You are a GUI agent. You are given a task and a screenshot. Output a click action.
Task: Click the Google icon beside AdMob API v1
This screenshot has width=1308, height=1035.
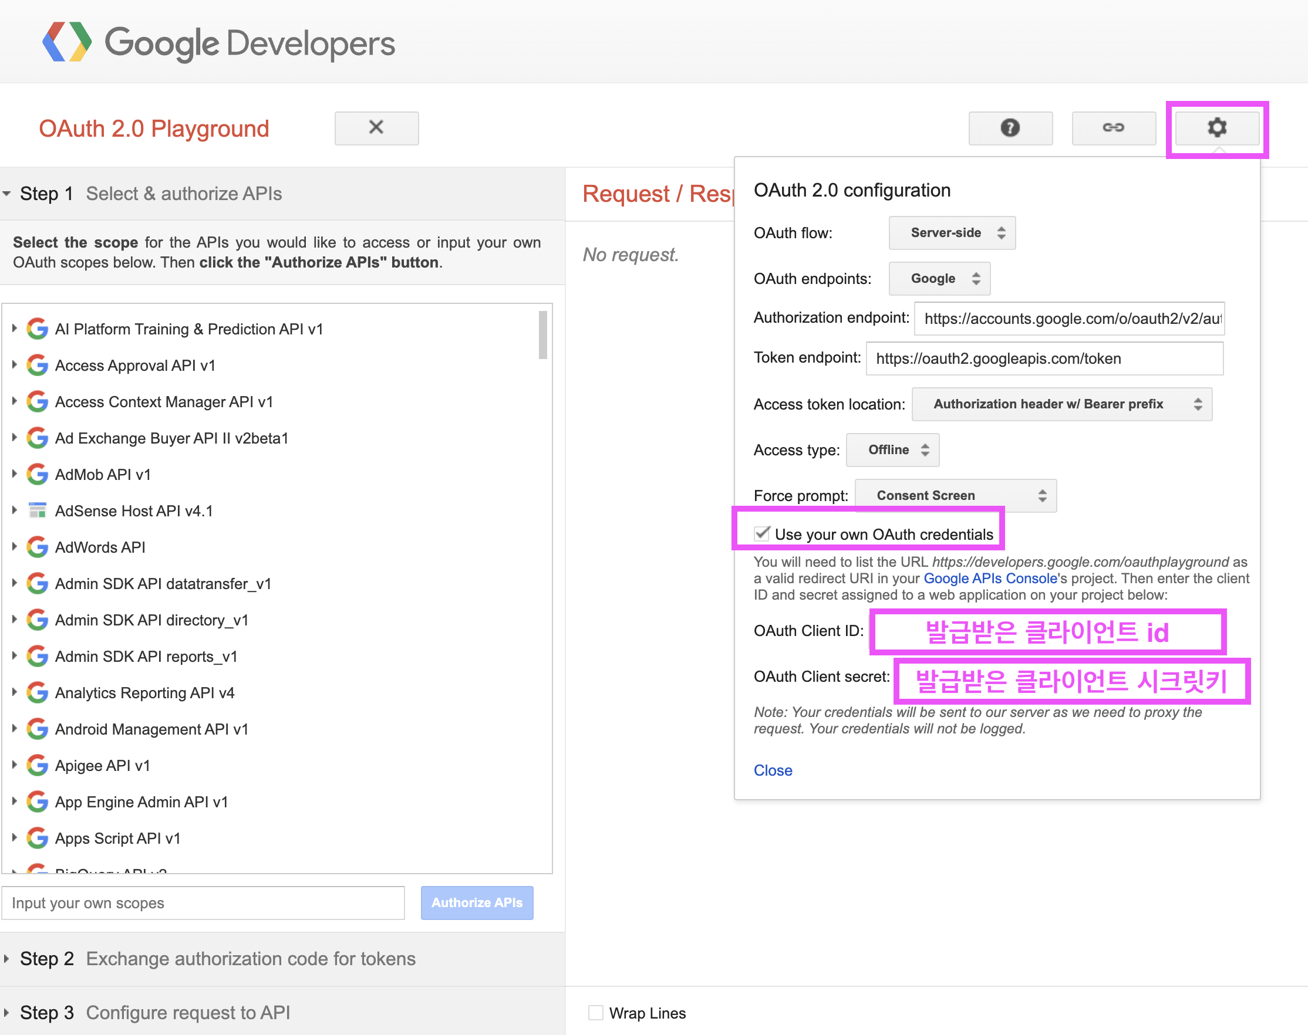(x=38, y=475)
